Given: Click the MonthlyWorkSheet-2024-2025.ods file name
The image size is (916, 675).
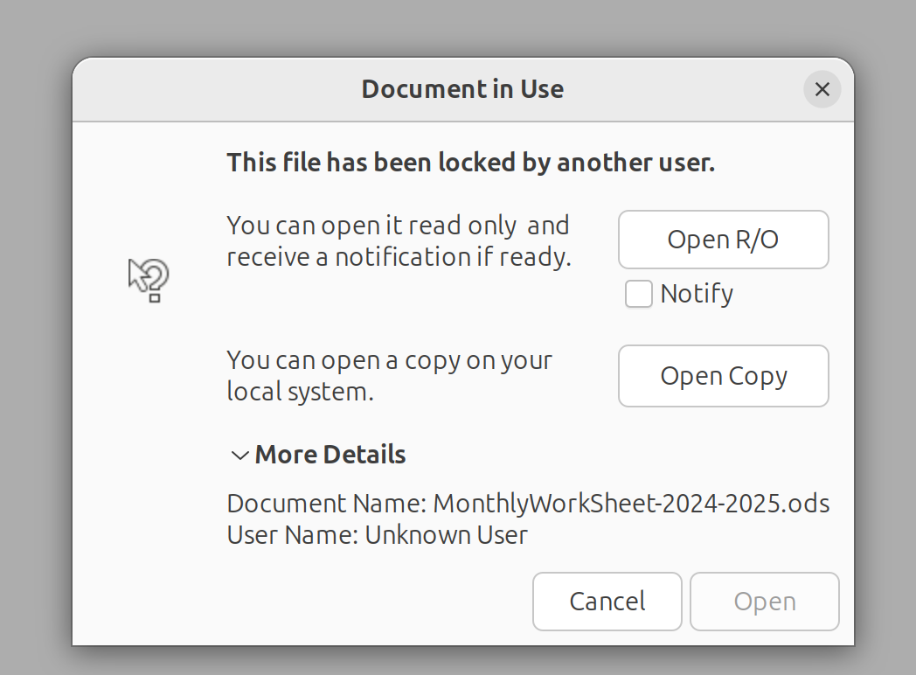Looking at the screenshot, I should click(631, 504).
